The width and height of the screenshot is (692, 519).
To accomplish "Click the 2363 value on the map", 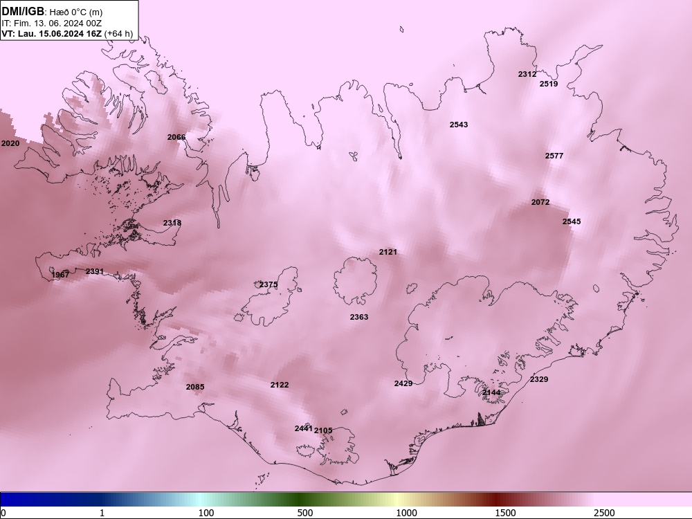I will pyautogui.click(x=358, y=317).
